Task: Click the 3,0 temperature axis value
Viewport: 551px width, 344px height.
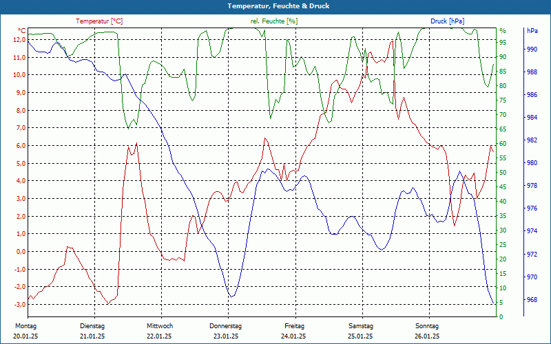Action: click(21, 198)
